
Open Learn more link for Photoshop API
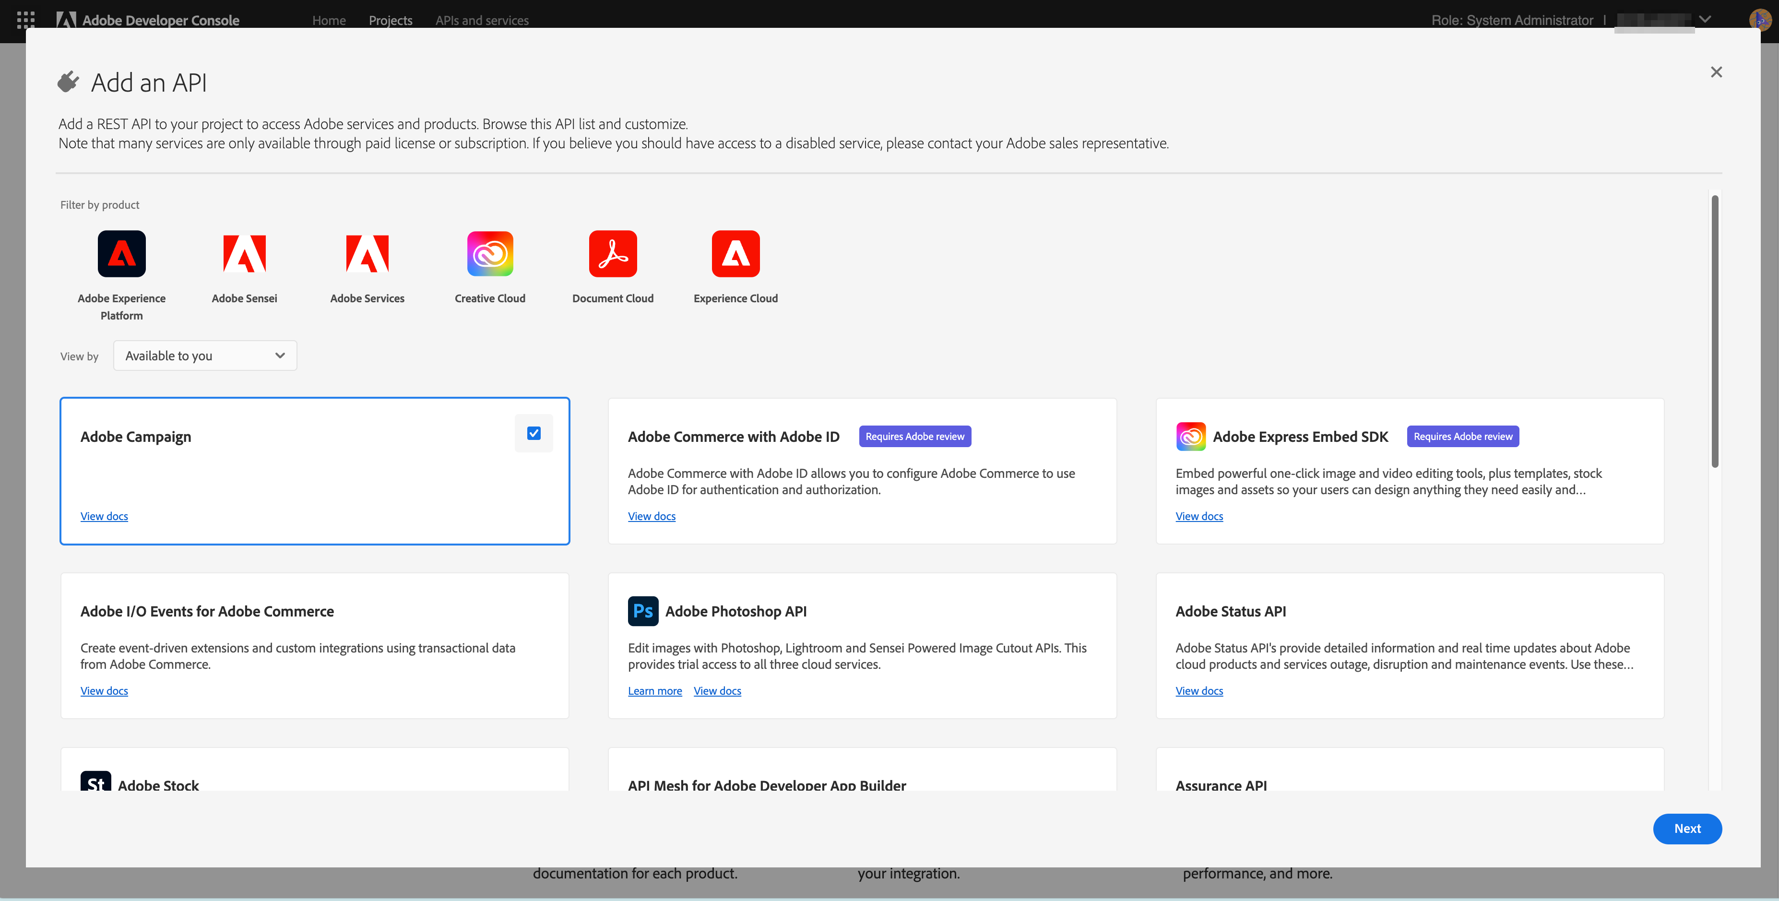654,690
